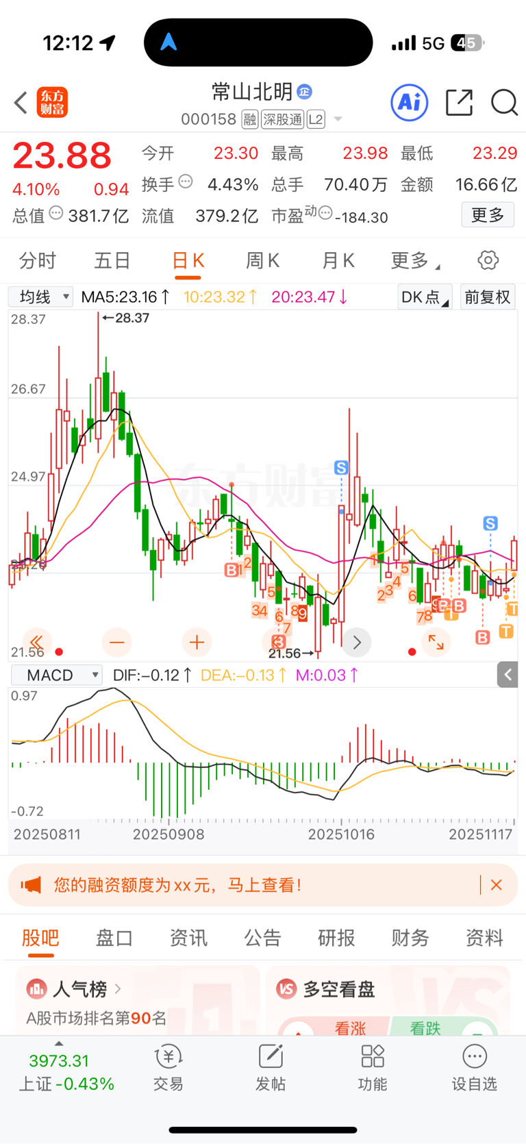Switch to the 财务 tab
The width and height of the screenshot is (526, 1144).
tap(410, 938)
